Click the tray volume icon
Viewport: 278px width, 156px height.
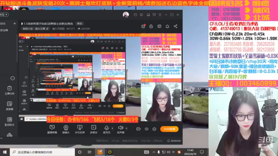[169, 152]
